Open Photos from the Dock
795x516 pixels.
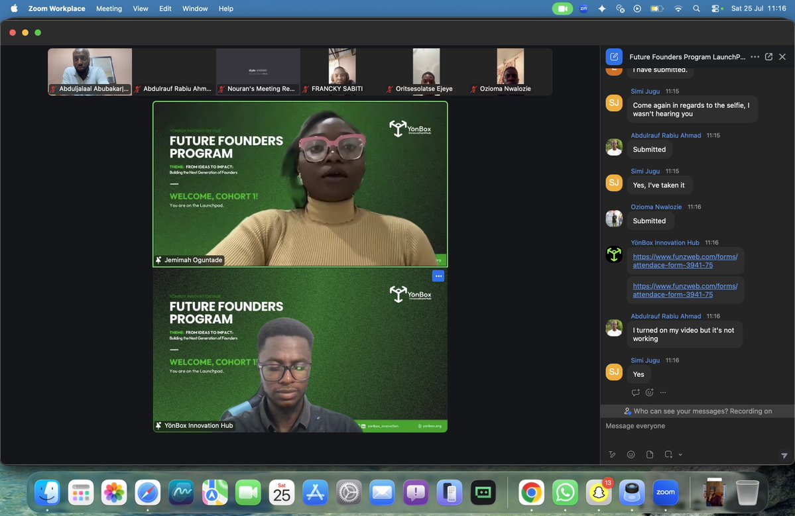coord(114,492)
